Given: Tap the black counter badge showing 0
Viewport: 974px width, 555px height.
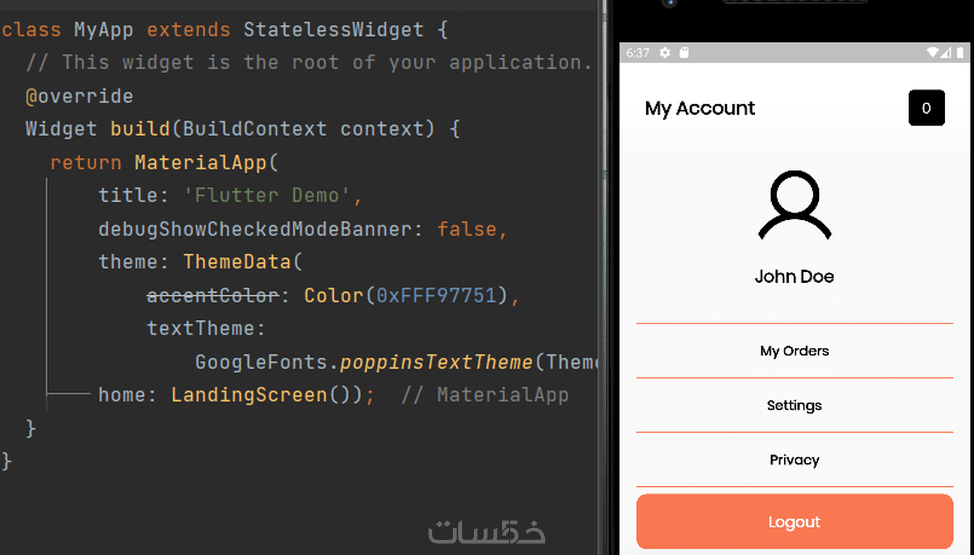Looking at the screenshot, I should pyautogui.click(x=926, y=108).
